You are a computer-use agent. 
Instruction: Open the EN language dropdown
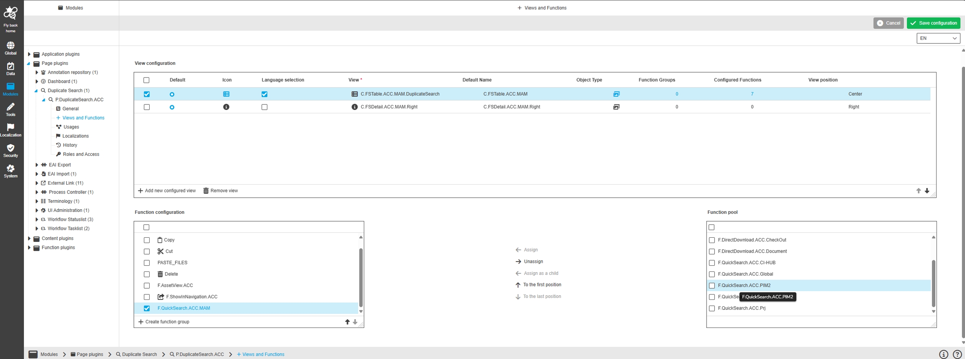[x=938, y=38]
